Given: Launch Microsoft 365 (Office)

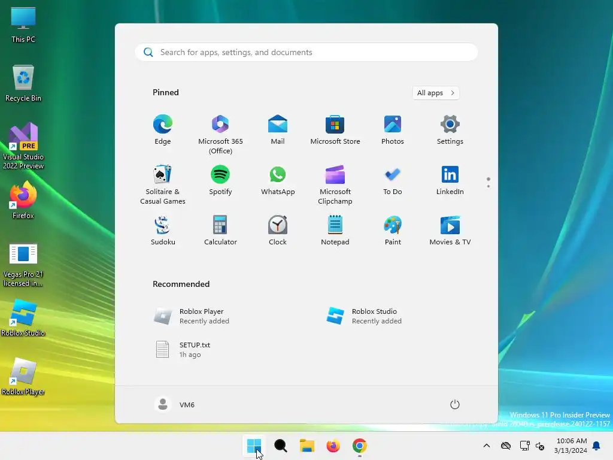Looking at the screenshot, I should click(x=220, y=134).
